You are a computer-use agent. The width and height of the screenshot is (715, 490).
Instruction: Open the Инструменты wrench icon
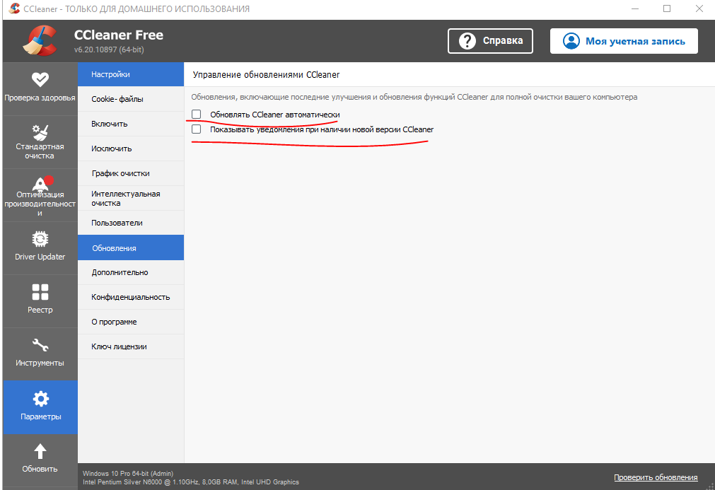[40, 345]
